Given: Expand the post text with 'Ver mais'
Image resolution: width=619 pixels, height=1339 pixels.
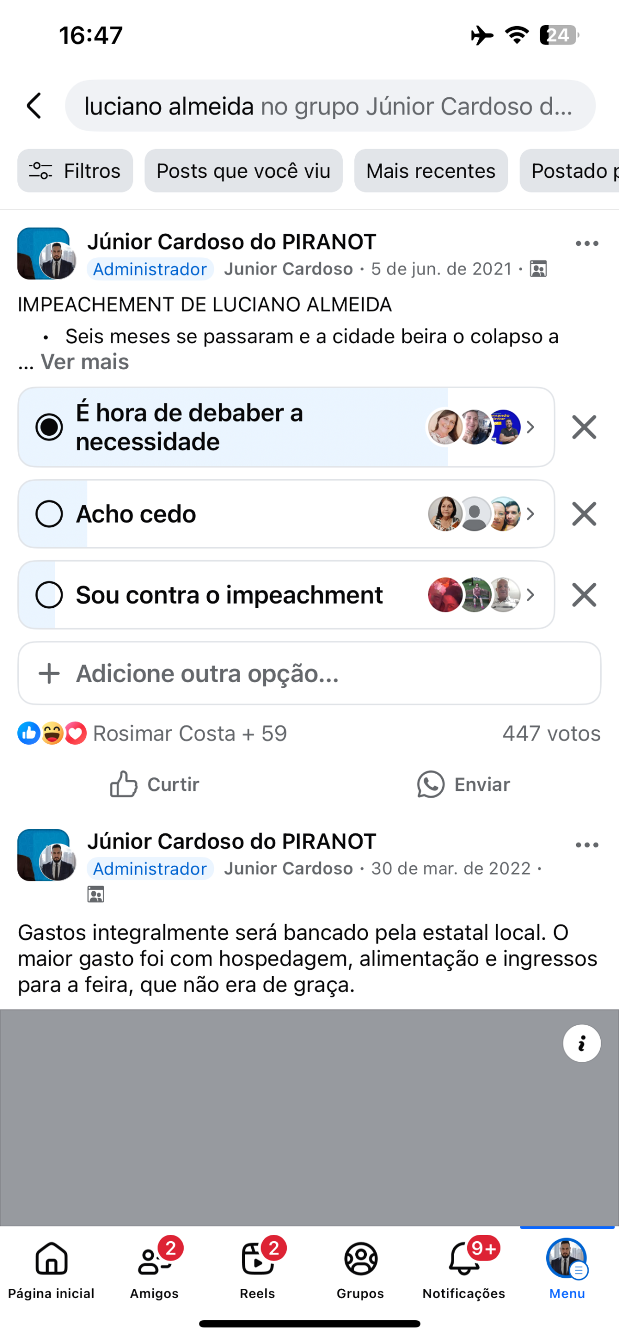Looking at the screenshot, I should pos(85,362).
